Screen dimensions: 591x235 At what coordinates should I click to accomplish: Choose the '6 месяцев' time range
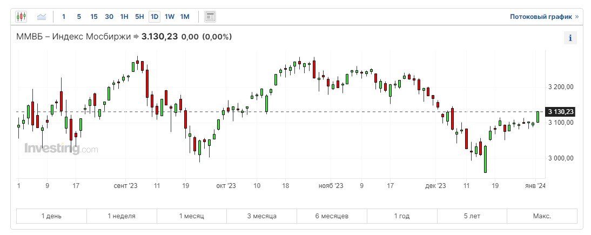(332, 216)
